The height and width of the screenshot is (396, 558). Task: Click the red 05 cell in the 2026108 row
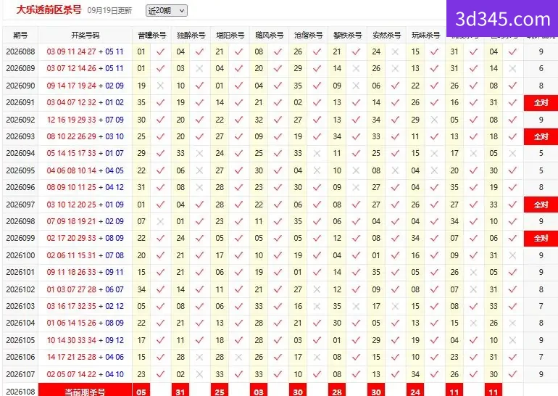click(141, 390)
